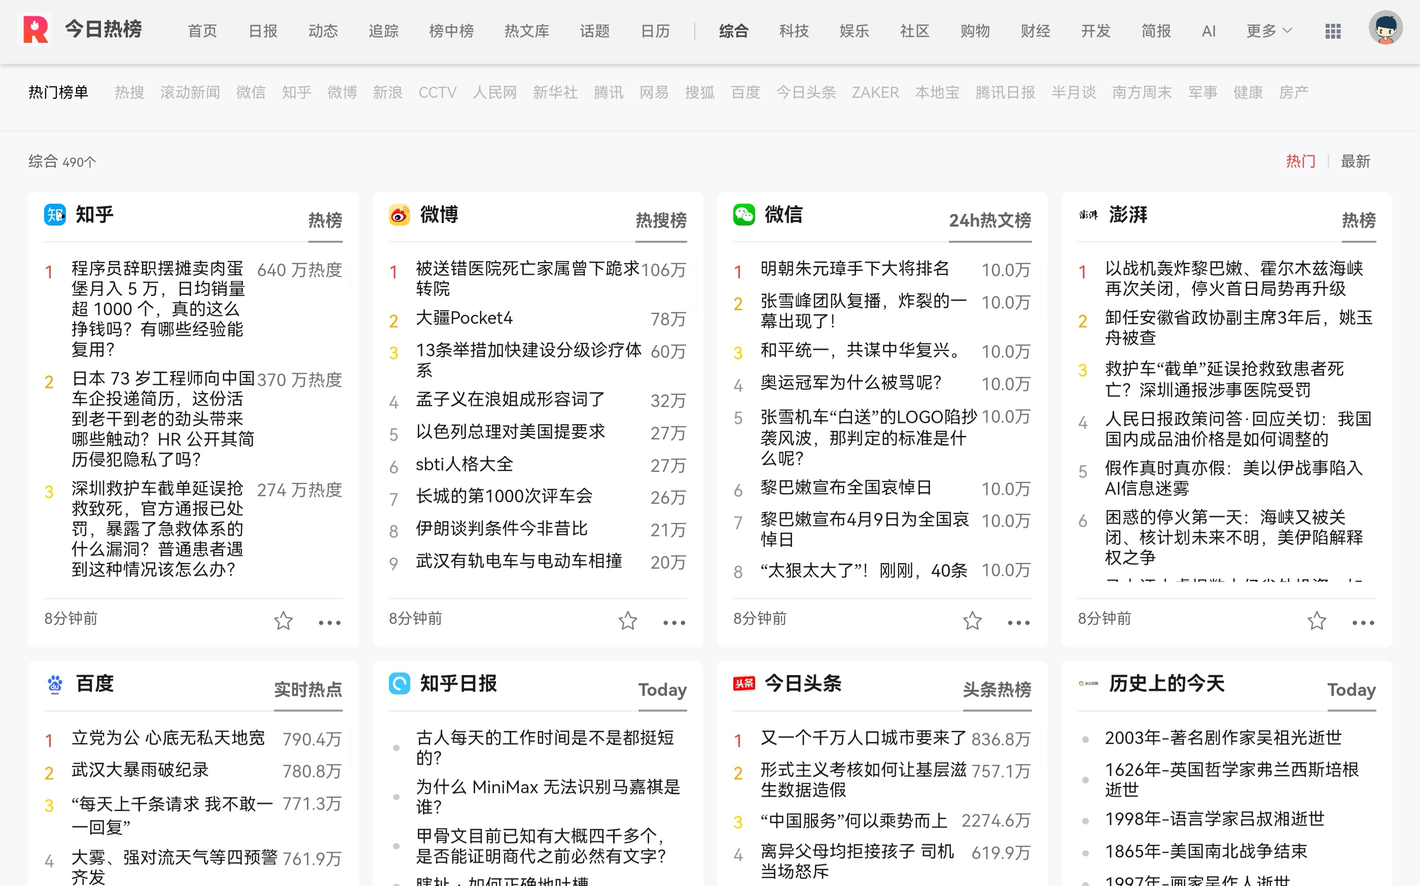
Task: Filter by ZAKER sub-category
Action: point(875,92)
